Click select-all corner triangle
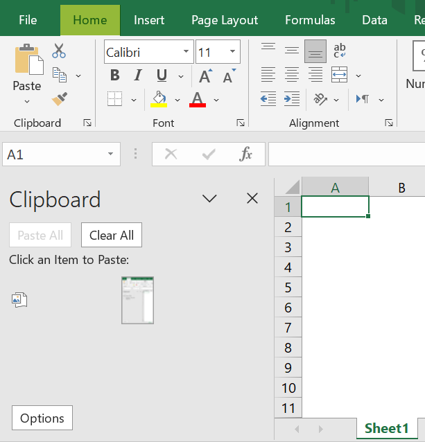Image resolution: width=425 pixels, height=442 pixels. [x=292, y=187]
